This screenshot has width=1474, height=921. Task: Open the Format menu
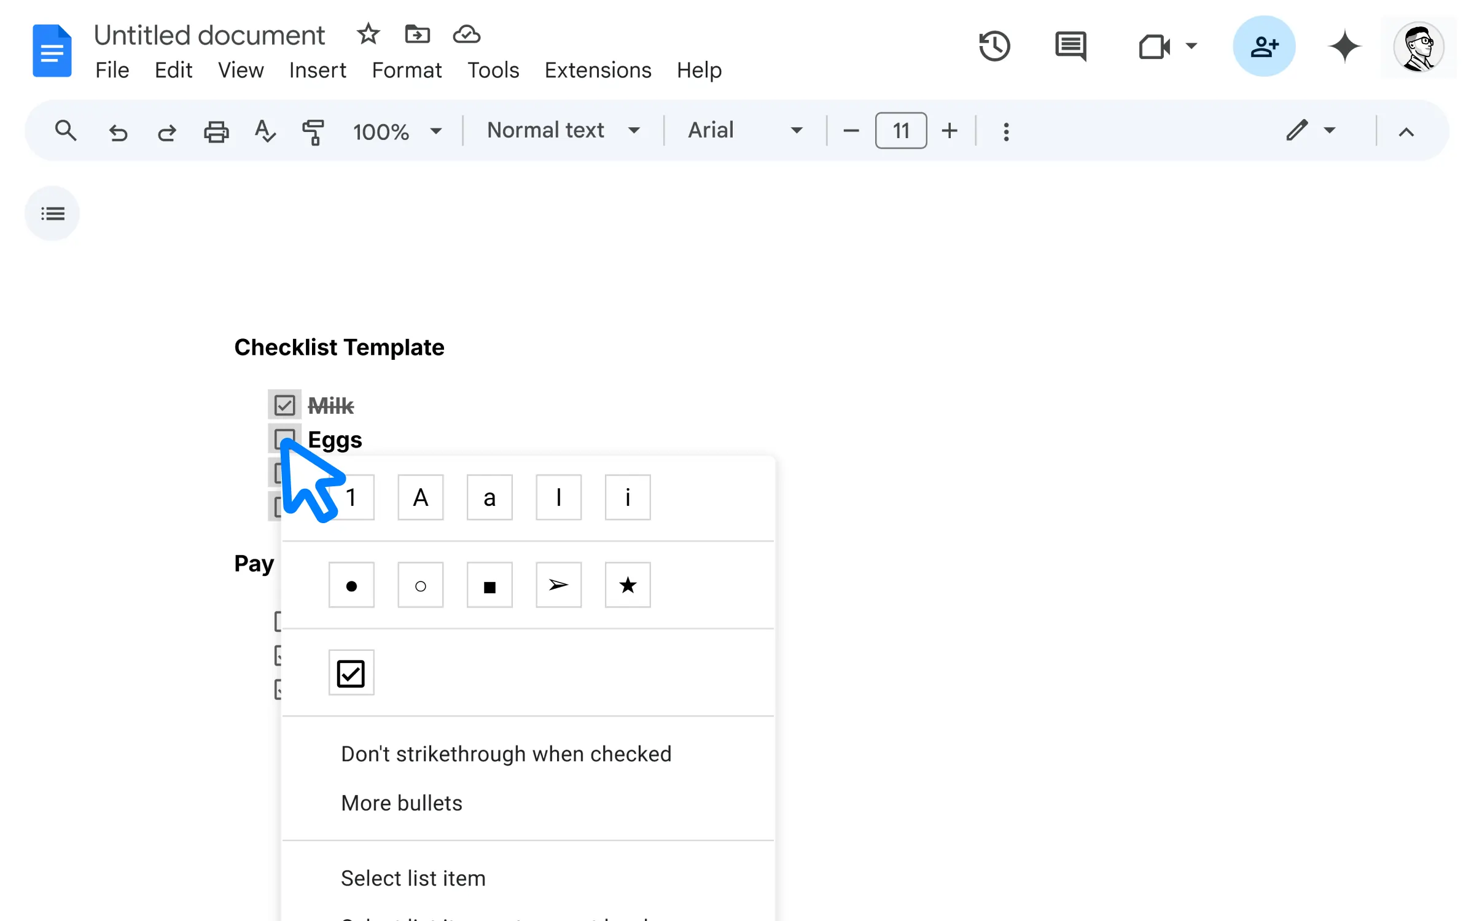[407, 70]
